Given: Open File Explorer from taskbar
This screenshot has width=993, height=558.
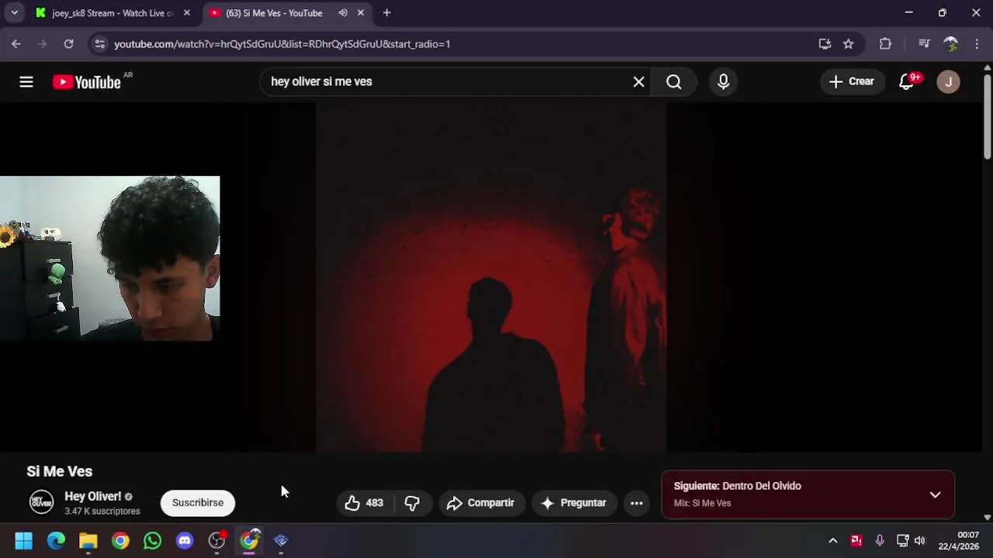Looking at the screenshot, I should pos(88,541).
